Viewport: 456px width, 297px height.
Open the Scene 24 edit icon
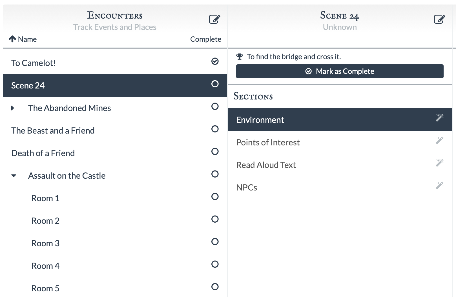click(x=439, y=19)
